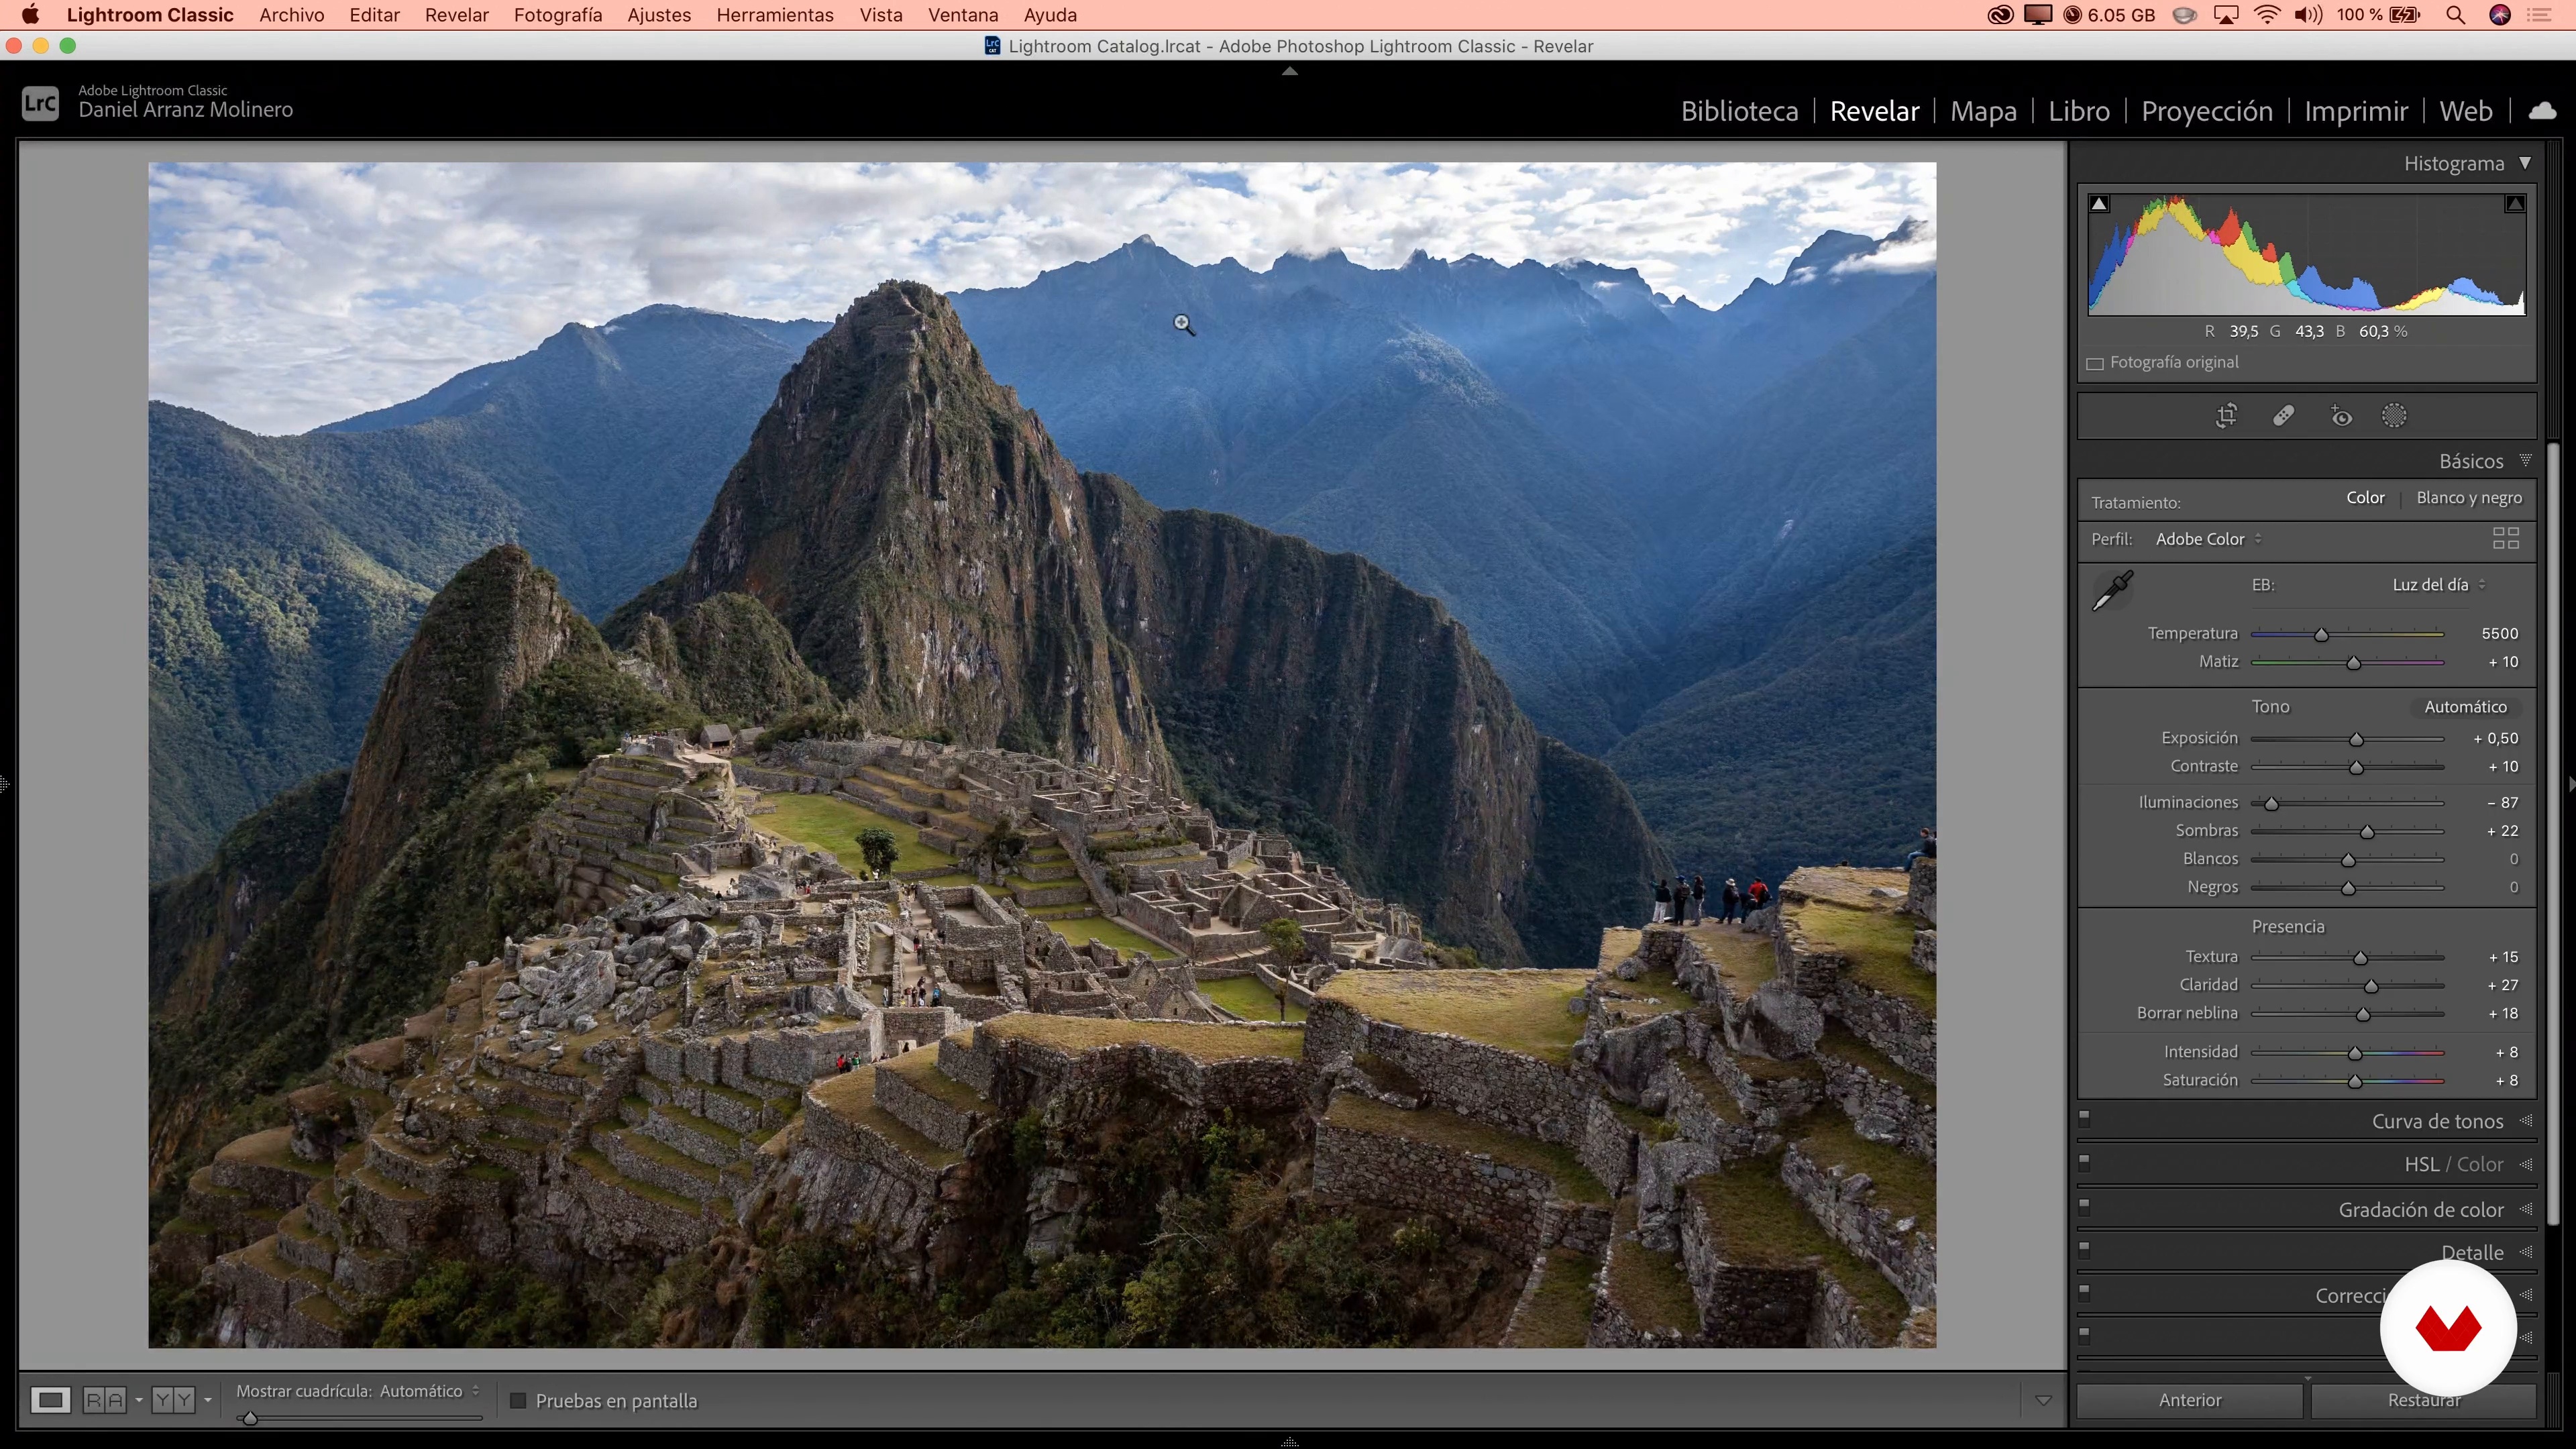
Task: Select the Red eye correction tool
Action: [x=2340, y=416]
